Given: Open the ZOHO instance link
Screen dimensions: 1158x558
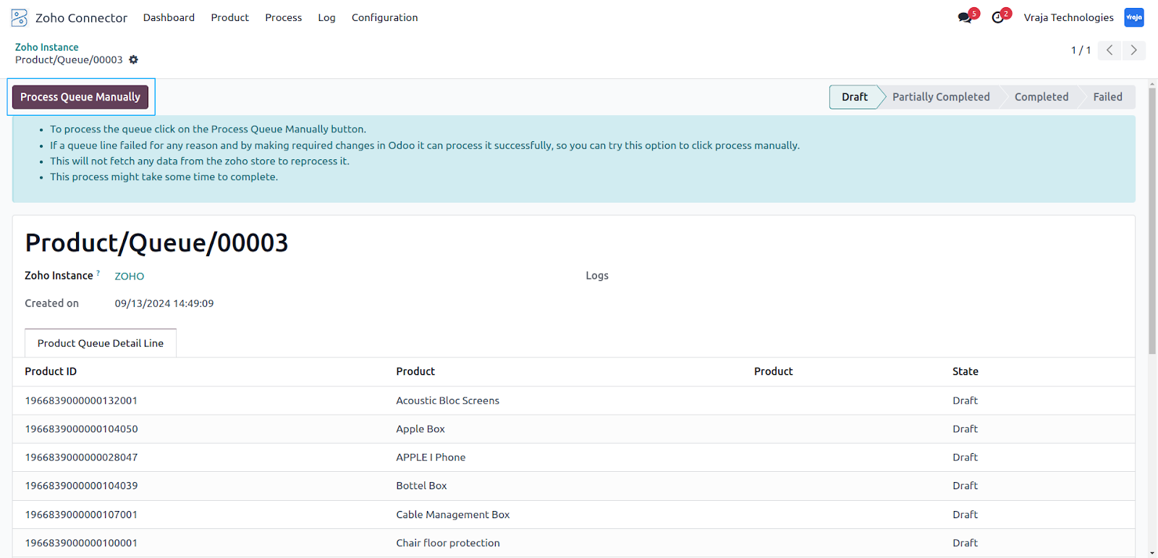Looking at the screenshot, I should pyautogui.click(x=129, y=276).
